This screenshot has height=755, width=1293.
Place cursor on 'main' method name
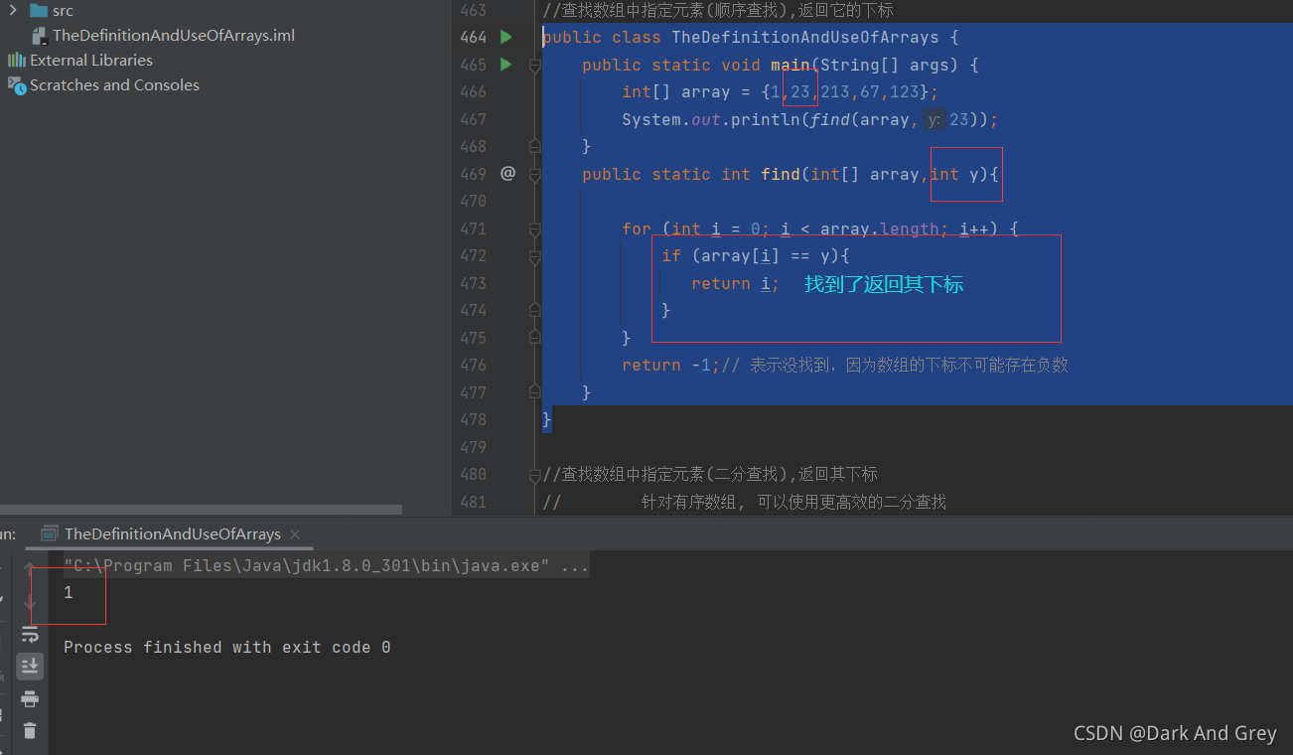point(790,65)
